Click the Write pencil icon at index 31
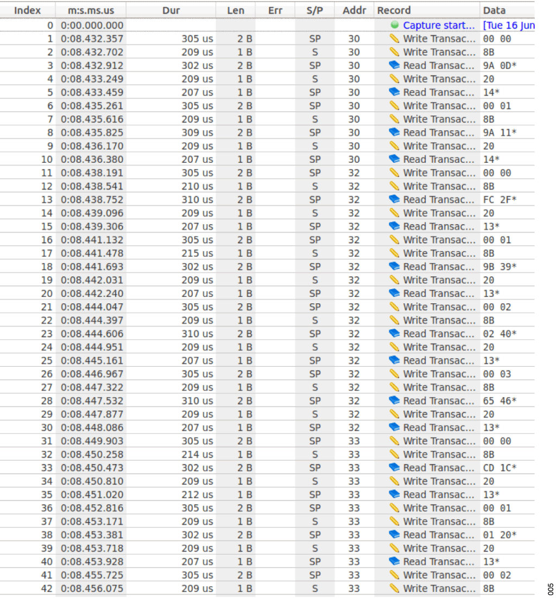Viewport: 556px width, 598px height. coord(395,441)
